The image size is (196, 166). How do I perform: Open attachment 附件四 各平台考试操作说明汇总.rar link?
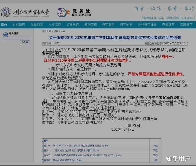click(x=63, y=160)
